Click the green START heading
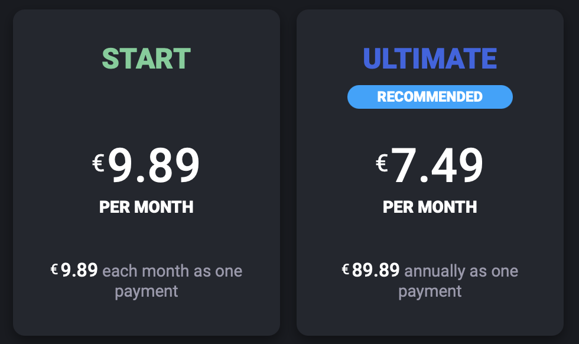 [147, 59]
